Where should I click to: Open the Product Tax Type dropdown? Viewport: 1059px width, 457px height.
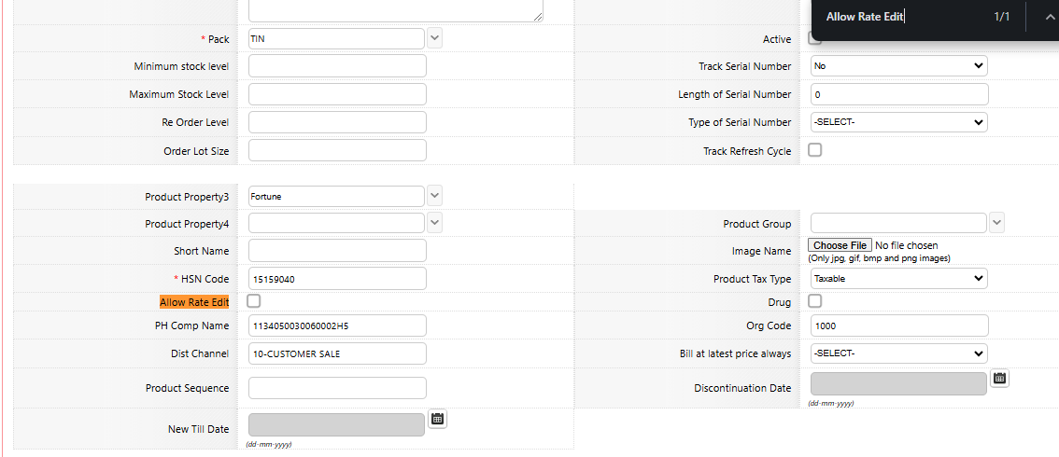[x=899, y=278]
